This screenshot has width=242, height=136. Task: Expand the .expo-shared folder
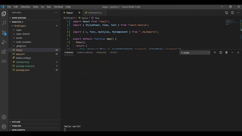pos(34,34)
